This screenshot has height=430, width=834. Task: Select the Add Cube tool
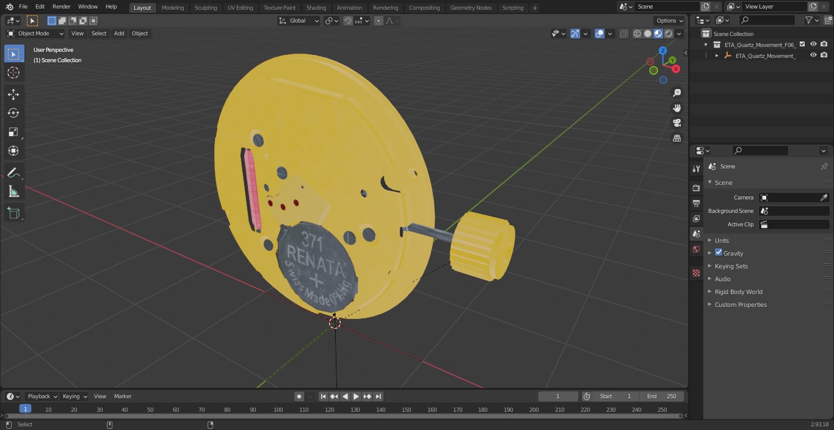pos(13,213)
